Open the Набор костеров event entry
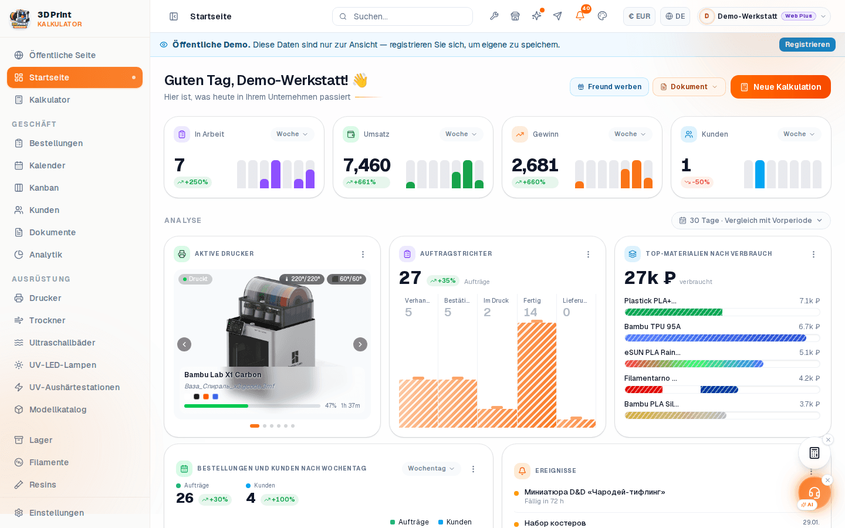Viewport: 845px width, 528px height. click(667, 523)
